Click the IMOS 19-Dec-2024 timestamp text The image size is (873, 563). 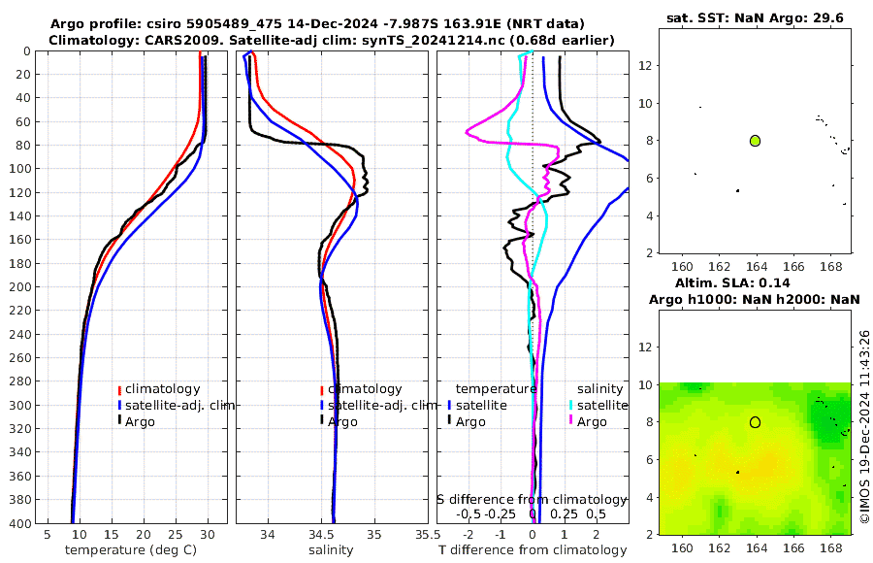864,426
